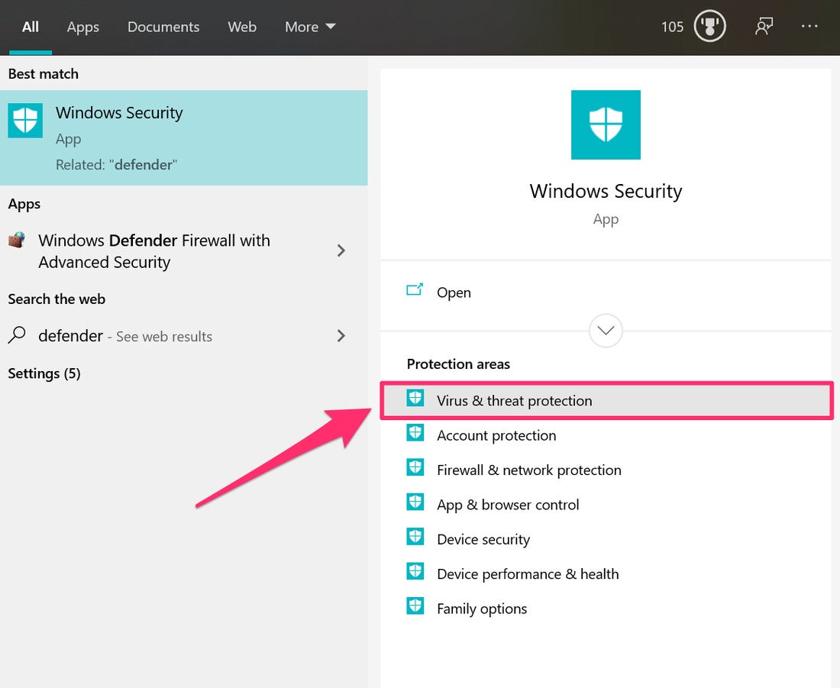
Task: Open Device performance & health
Action: click(x=606, y=574)
